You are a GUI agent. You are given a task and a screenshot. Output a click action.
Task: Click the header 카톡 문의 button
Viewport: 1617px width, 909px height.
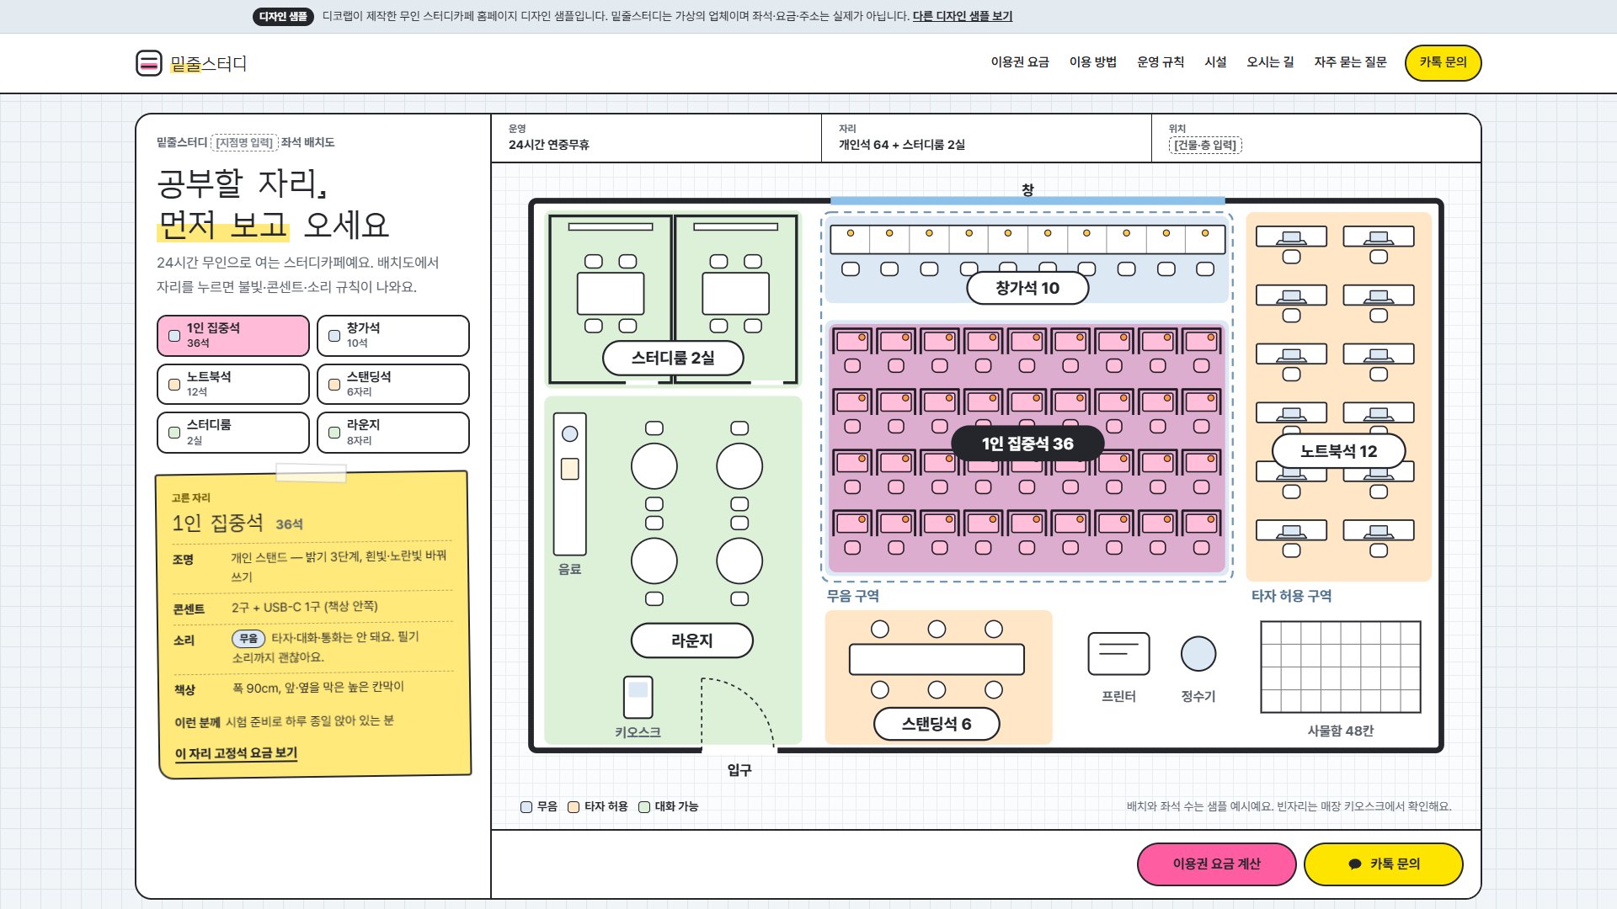(1443, 63)
